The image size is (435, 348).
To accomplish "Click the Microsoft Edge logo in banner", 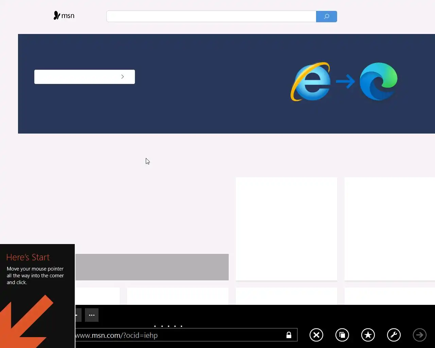I will [x=379, y=82].
